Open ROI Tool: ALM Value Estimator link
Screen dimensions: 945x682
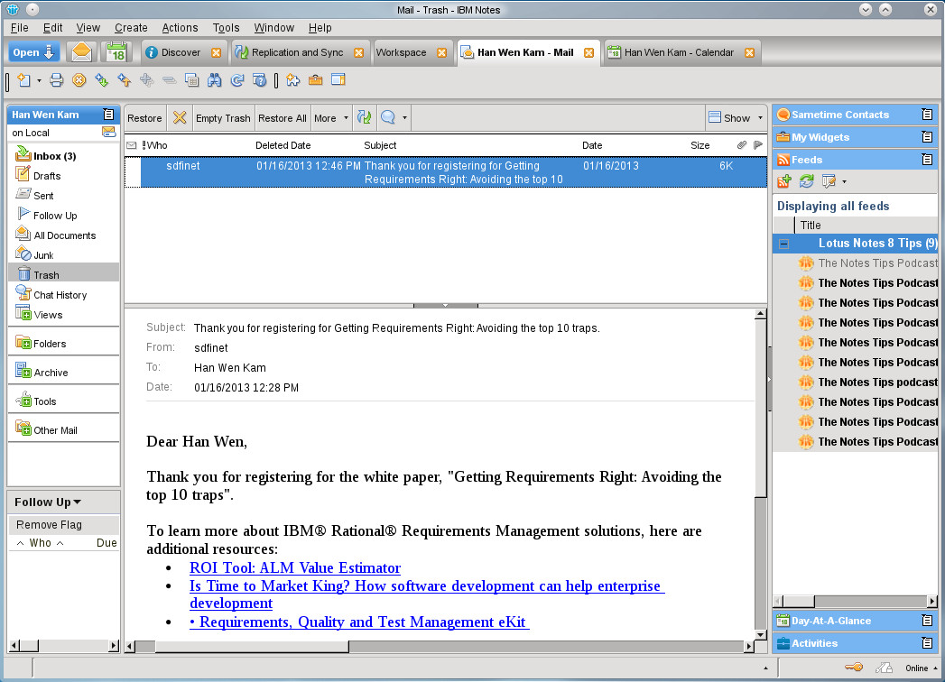click(295, 568)
